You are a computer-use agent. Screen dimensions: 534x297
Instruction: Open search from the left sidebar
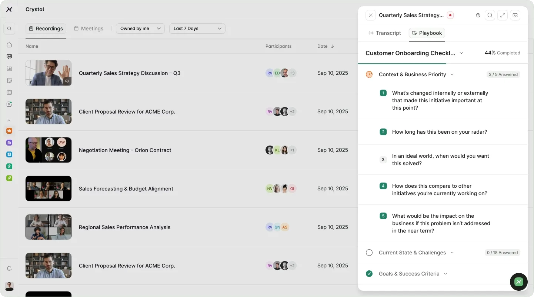pyautogui.click(x=9, y=29)
